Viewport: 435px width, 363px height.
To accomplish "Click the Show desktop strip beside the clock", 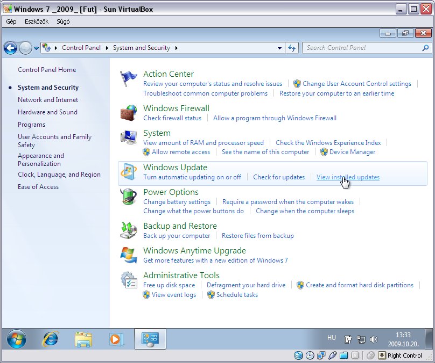I will tap(429, 339).
